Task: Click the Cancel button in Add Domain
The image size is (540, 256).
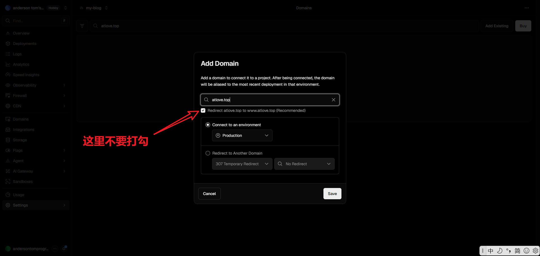Action: pos(210,194)
